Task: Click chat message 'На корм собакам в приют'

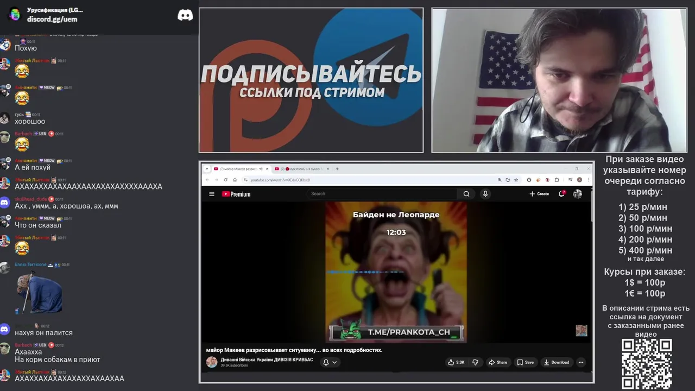Action: [58, 360]
